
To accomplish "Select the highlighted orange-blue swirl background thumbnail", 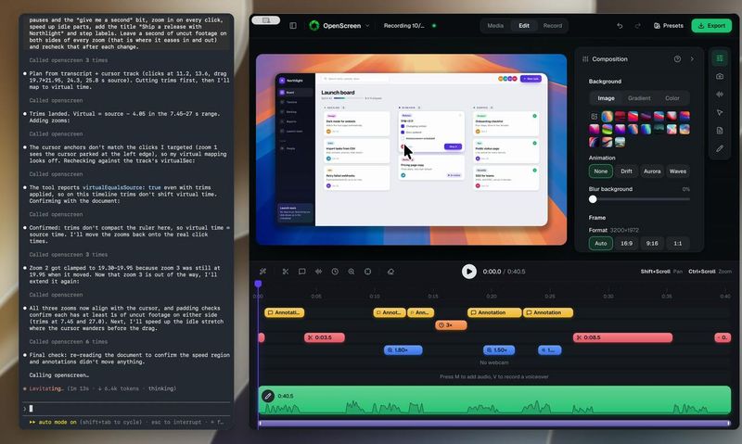I will pos(607,116).
